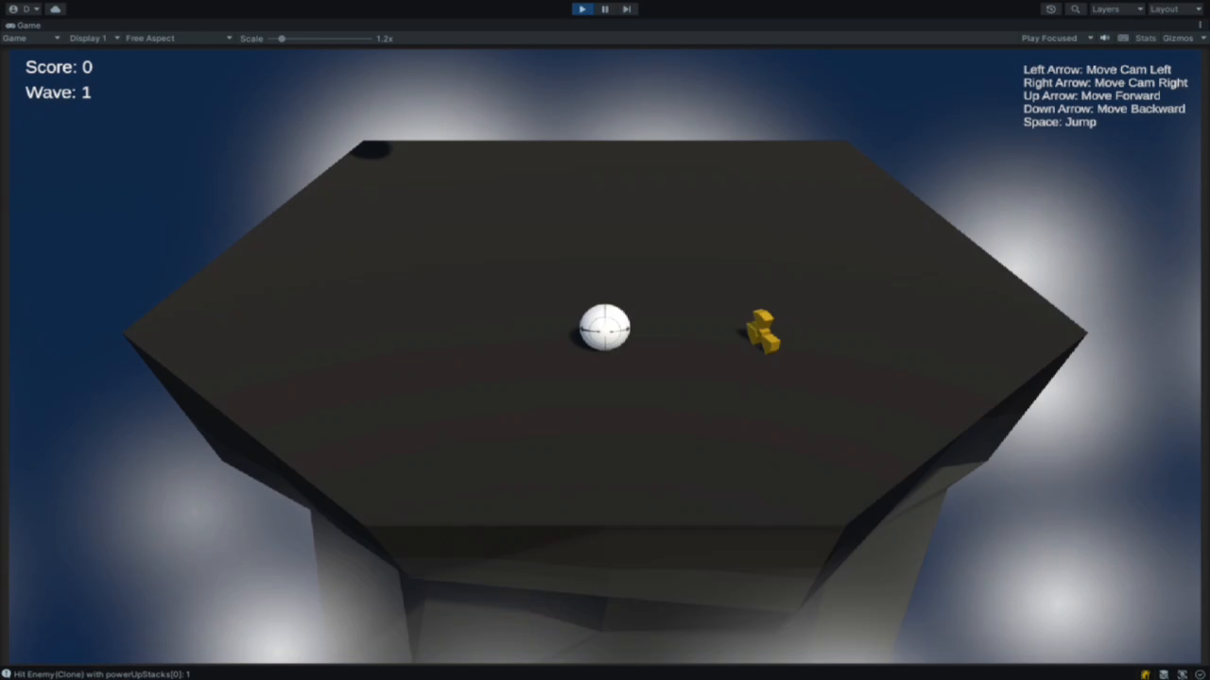Image resolution: width=1210 pixels, height=680 pixels.
Task: Expand the Layers dropdown
Action: (x=1116, y=8)
